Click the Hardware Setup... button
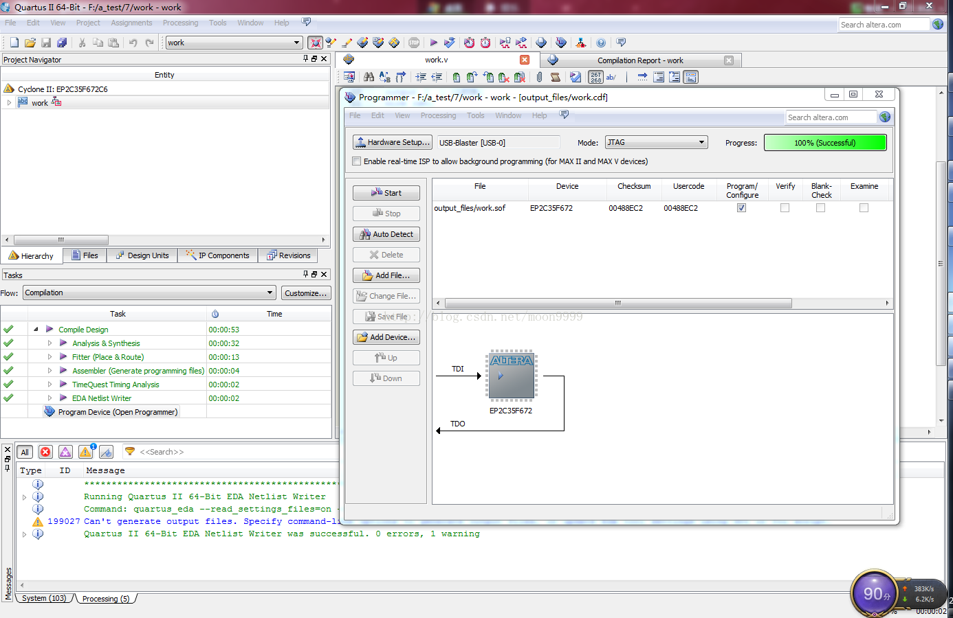The width and height of the screenshot is (953, 618). tap(393, 142)
